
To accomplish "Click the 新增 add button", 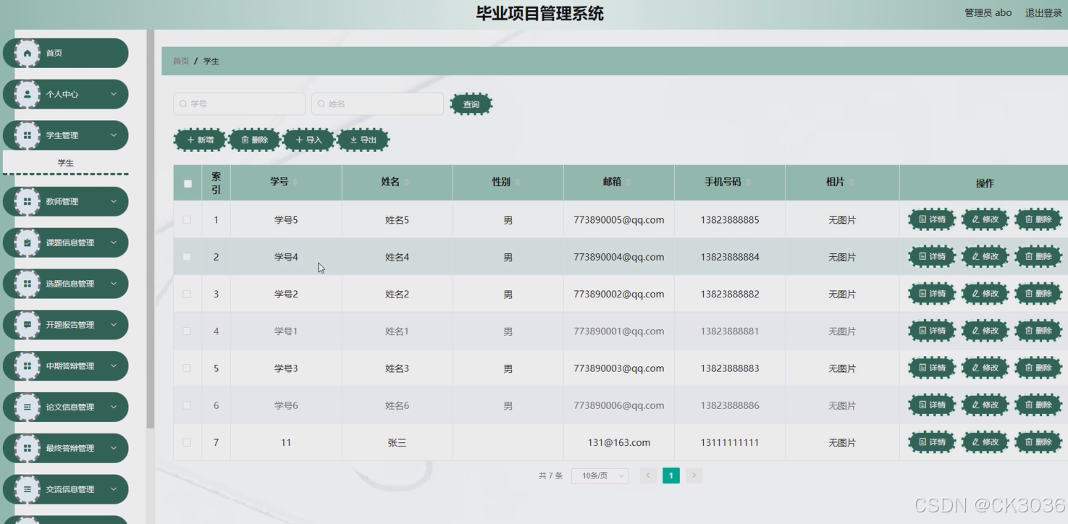I will [200, 140].
